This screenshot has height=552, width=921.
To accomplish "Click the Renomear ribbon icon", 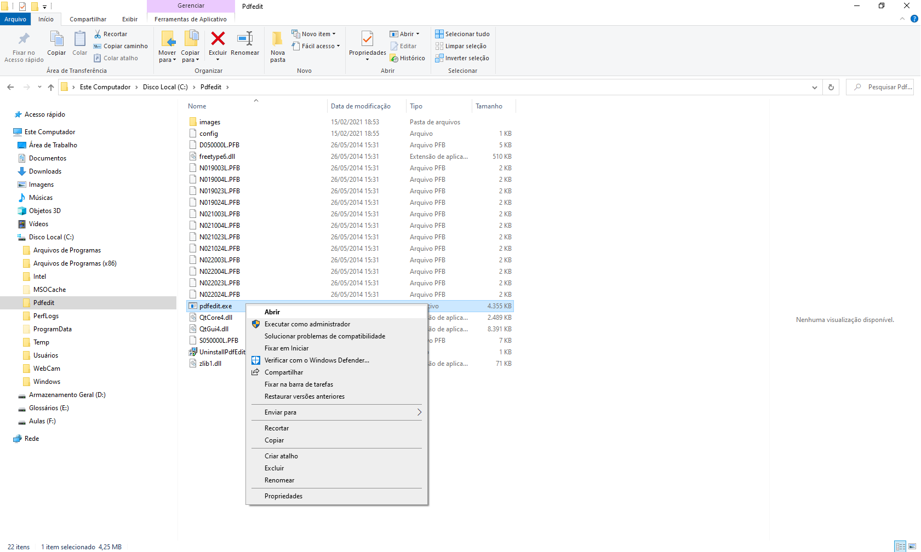I will (x=245, y=39).
